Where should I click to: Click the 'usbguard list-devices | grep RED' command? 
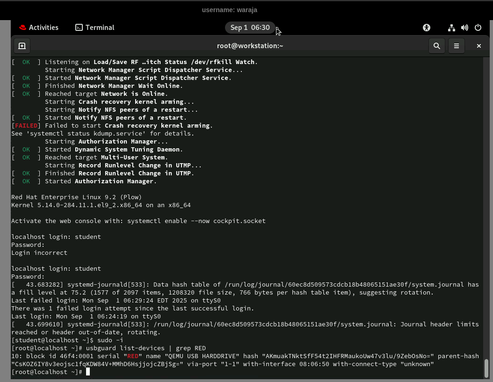click(146, 348)
